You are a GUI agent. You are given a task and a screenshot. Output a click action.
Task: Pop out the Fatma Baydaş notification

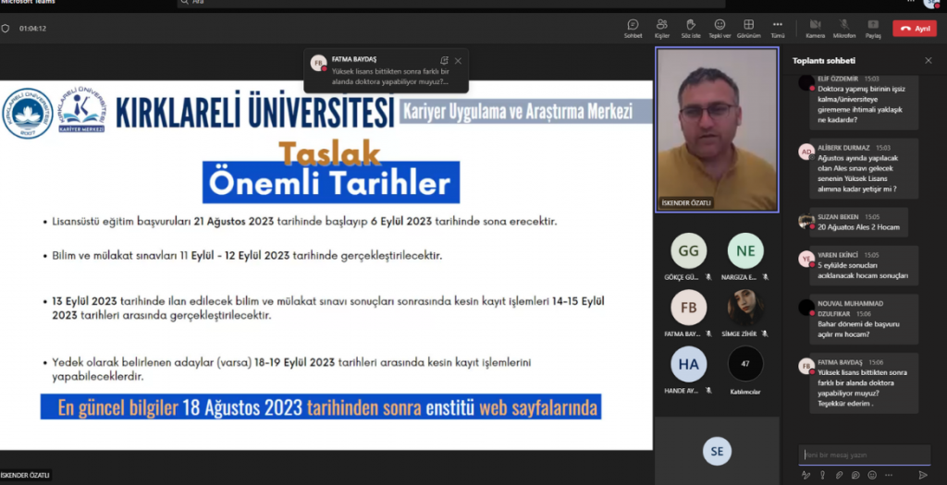(x=445, y=60)
